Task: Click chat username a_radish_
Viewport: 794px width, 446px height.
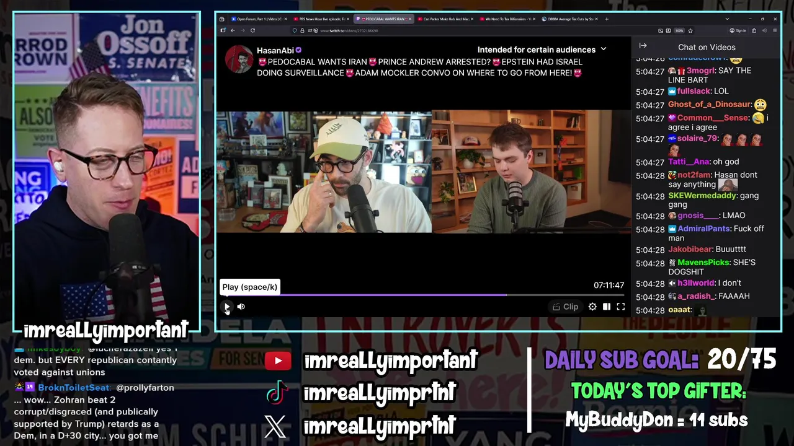Action: click(696, 297)
